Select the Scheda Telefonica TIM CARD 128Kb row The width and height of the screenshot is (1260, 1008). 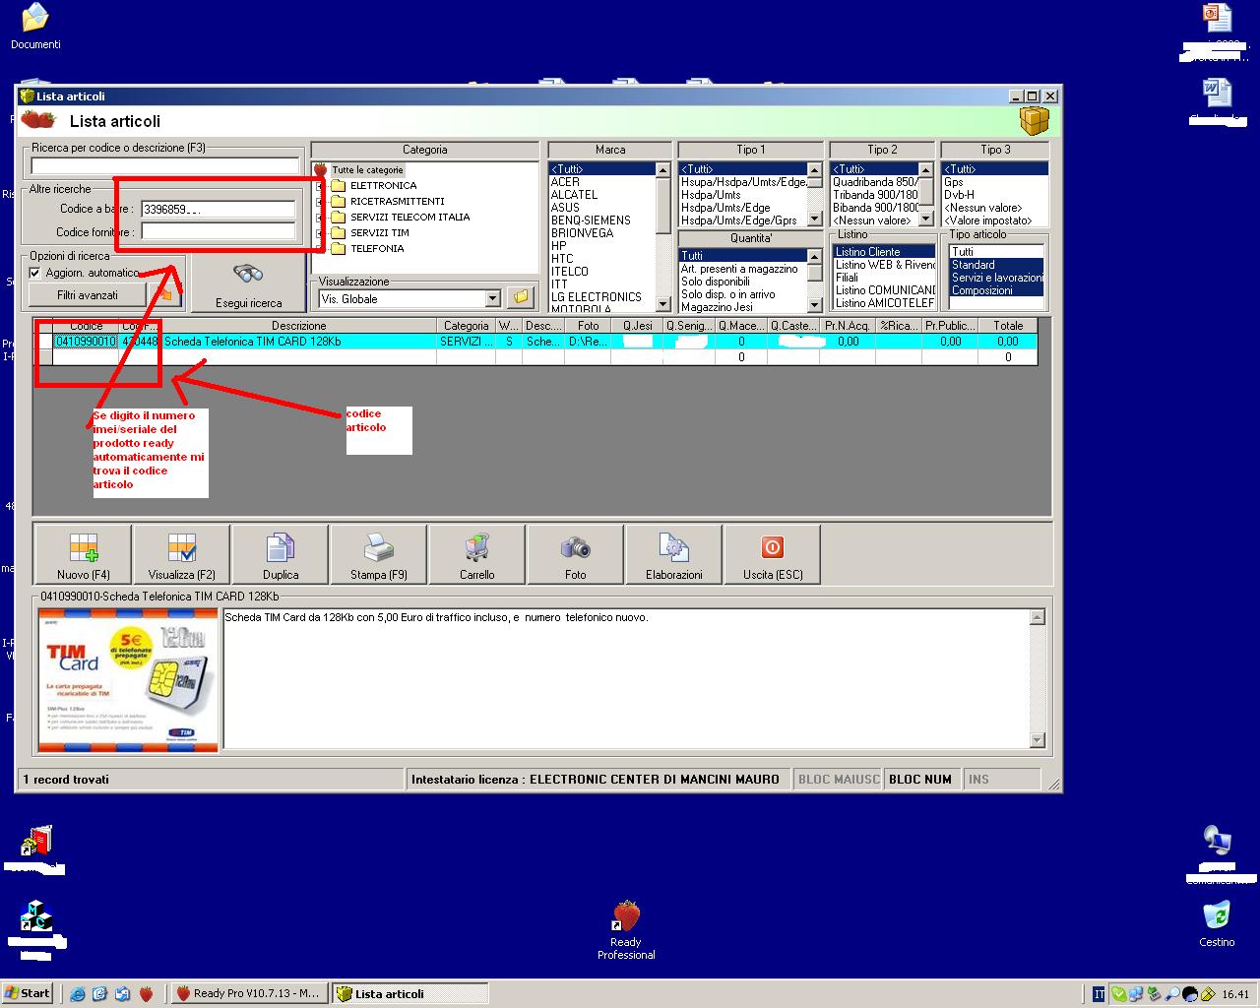(536, 342)
